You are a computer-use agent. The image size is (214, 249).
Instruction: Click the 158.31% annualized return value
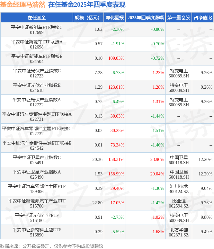116,159
